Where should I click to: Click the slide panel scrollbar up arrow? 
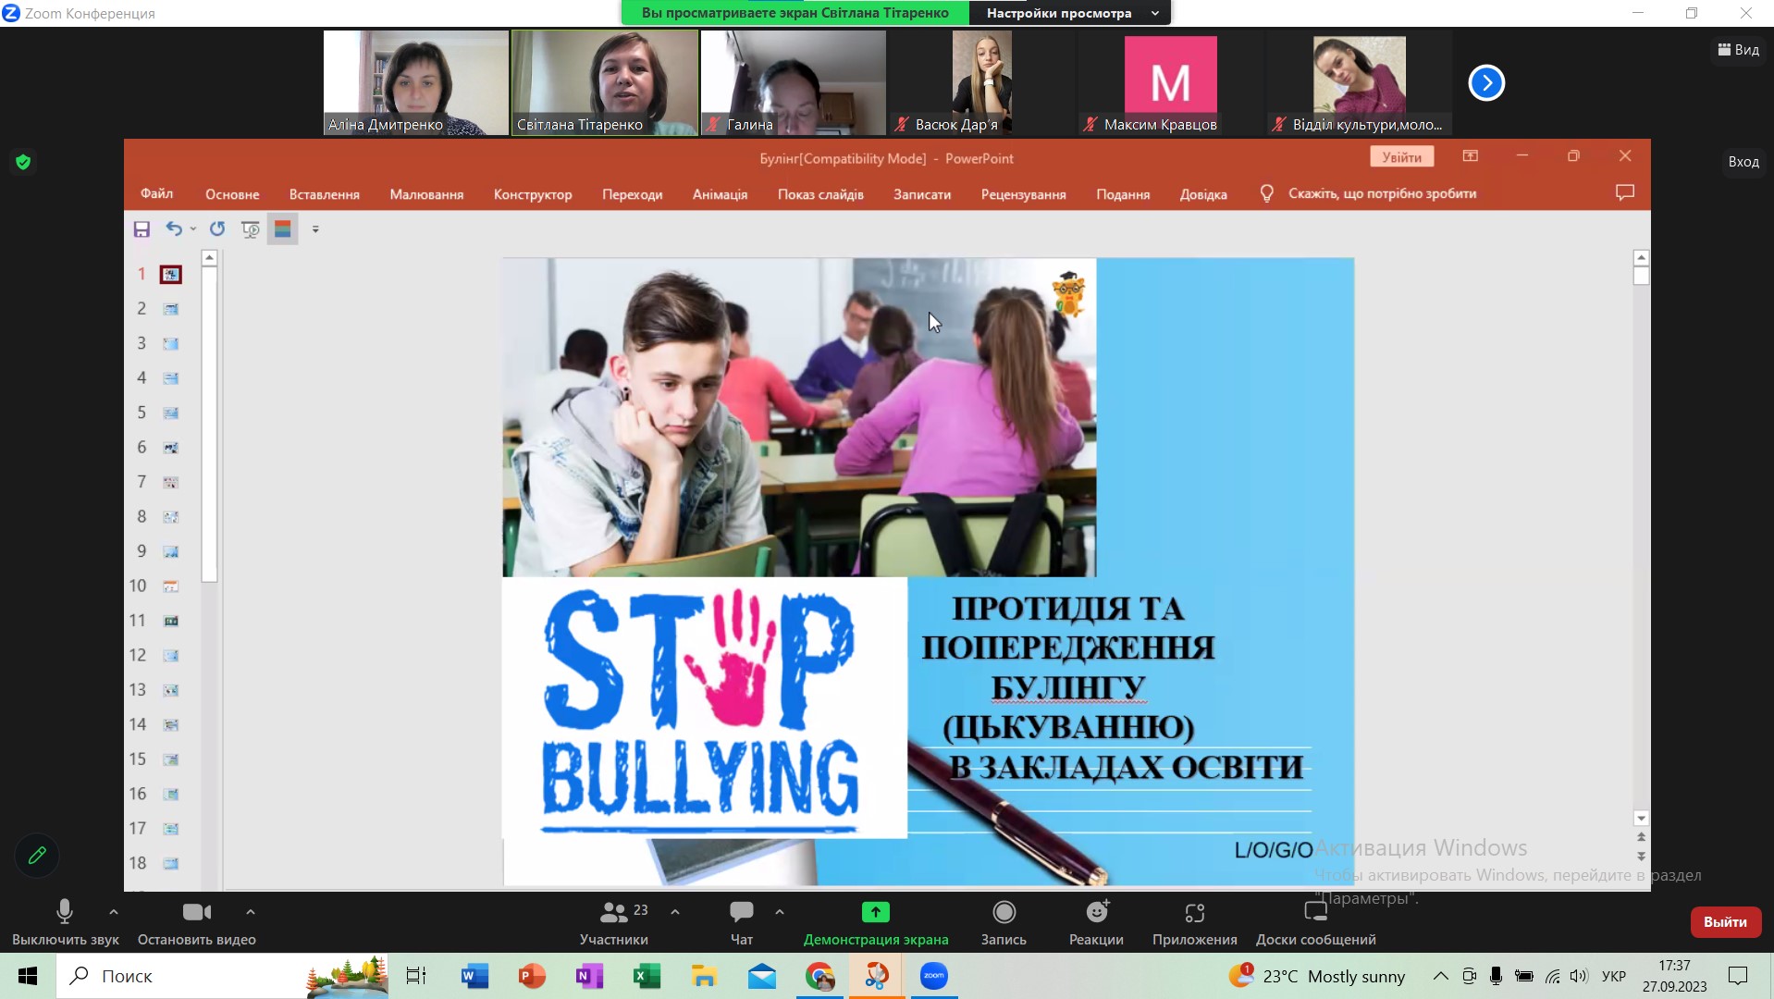(x=210, y=258)
